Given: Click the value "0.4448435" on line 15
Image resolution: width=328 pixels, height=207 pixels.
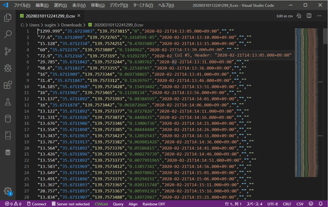Looking at the screenshot, I should tap(140, 117).
